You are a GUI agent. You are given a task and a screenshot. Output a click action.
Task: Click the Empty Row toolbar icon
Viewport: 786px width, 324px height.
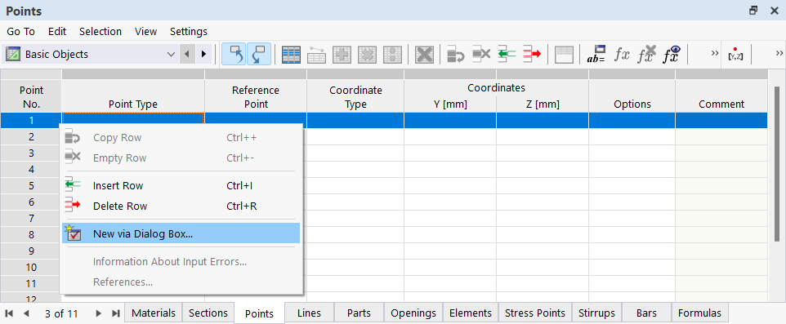click(481, 55)
